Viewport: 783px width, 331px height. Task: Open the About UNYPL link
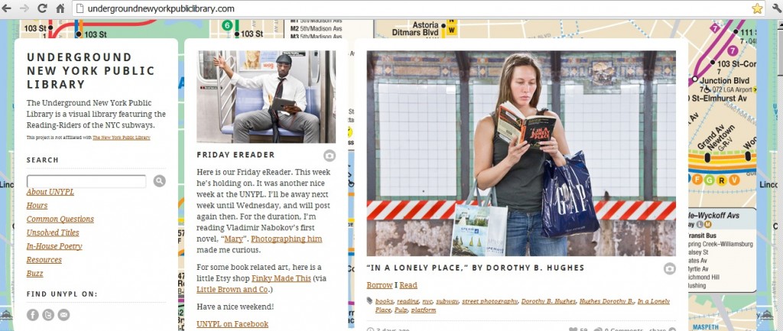(x=50, y=192)
